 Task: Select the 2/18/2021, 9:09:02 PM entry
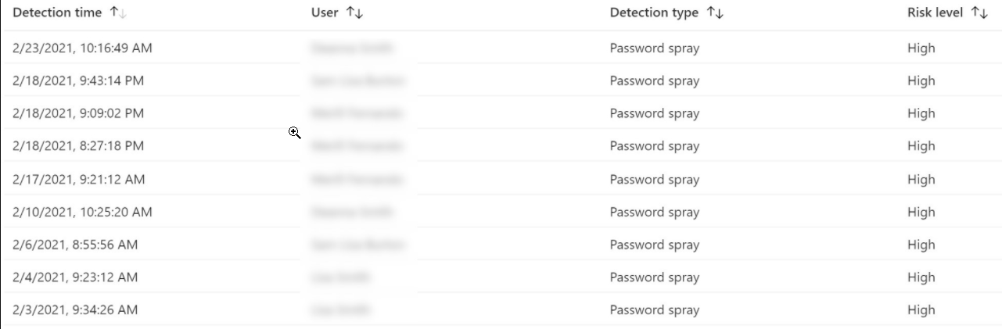point(78,113)
